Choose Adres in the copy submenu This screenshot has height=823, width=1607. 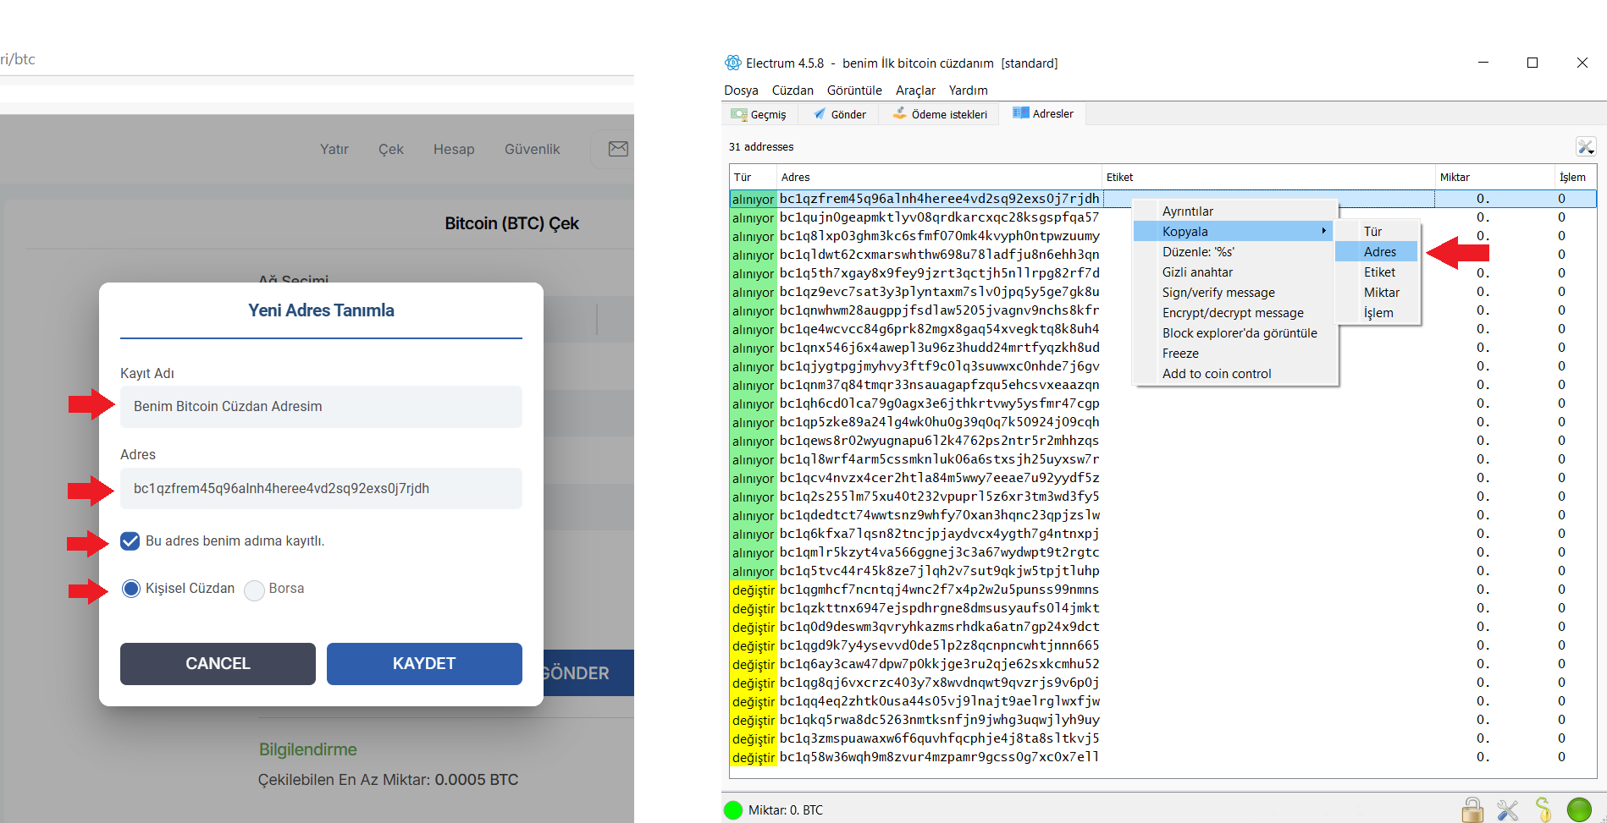[x=1379, y=252]
